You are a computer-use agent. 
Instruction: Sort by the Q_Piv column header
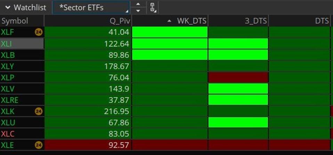(120, 21)
